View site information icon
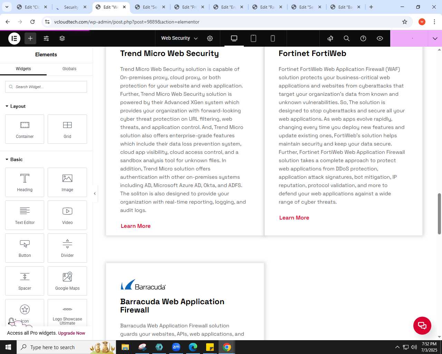This screenshot has width=442, height=354. click(47, 22)
